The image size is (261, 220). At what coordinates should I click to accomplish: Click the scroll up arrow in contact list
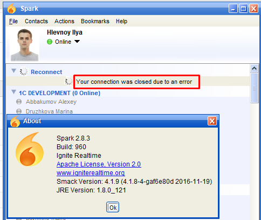pos(254,68)
